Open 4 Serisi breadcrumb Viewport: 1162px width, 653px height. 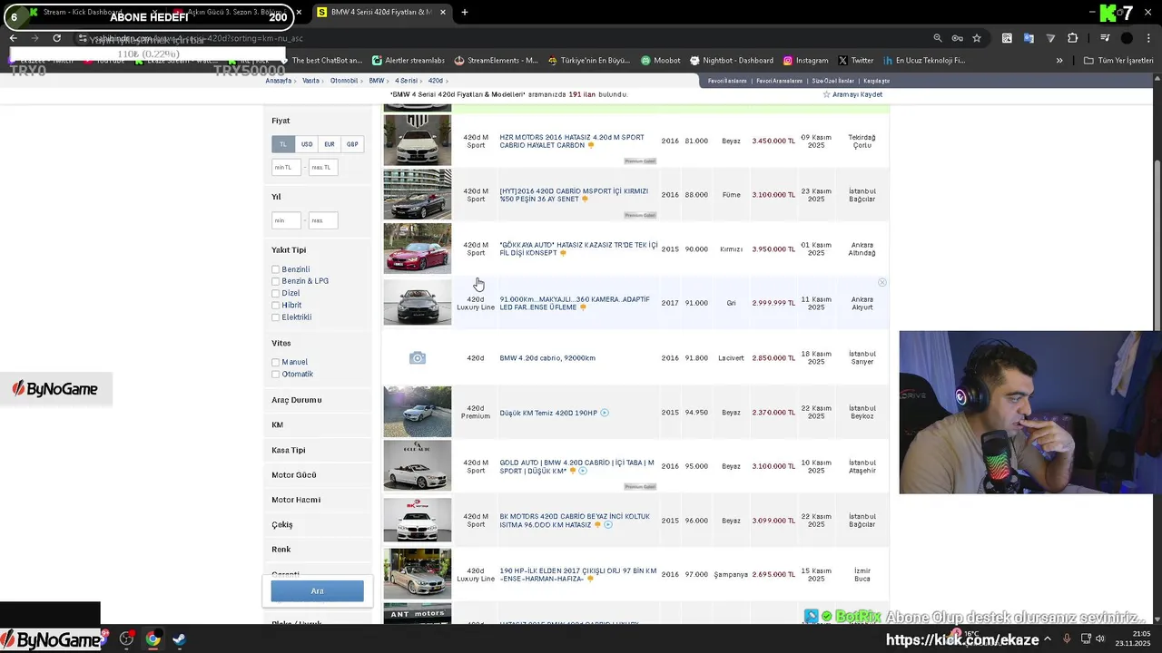[x=406, y=81]
